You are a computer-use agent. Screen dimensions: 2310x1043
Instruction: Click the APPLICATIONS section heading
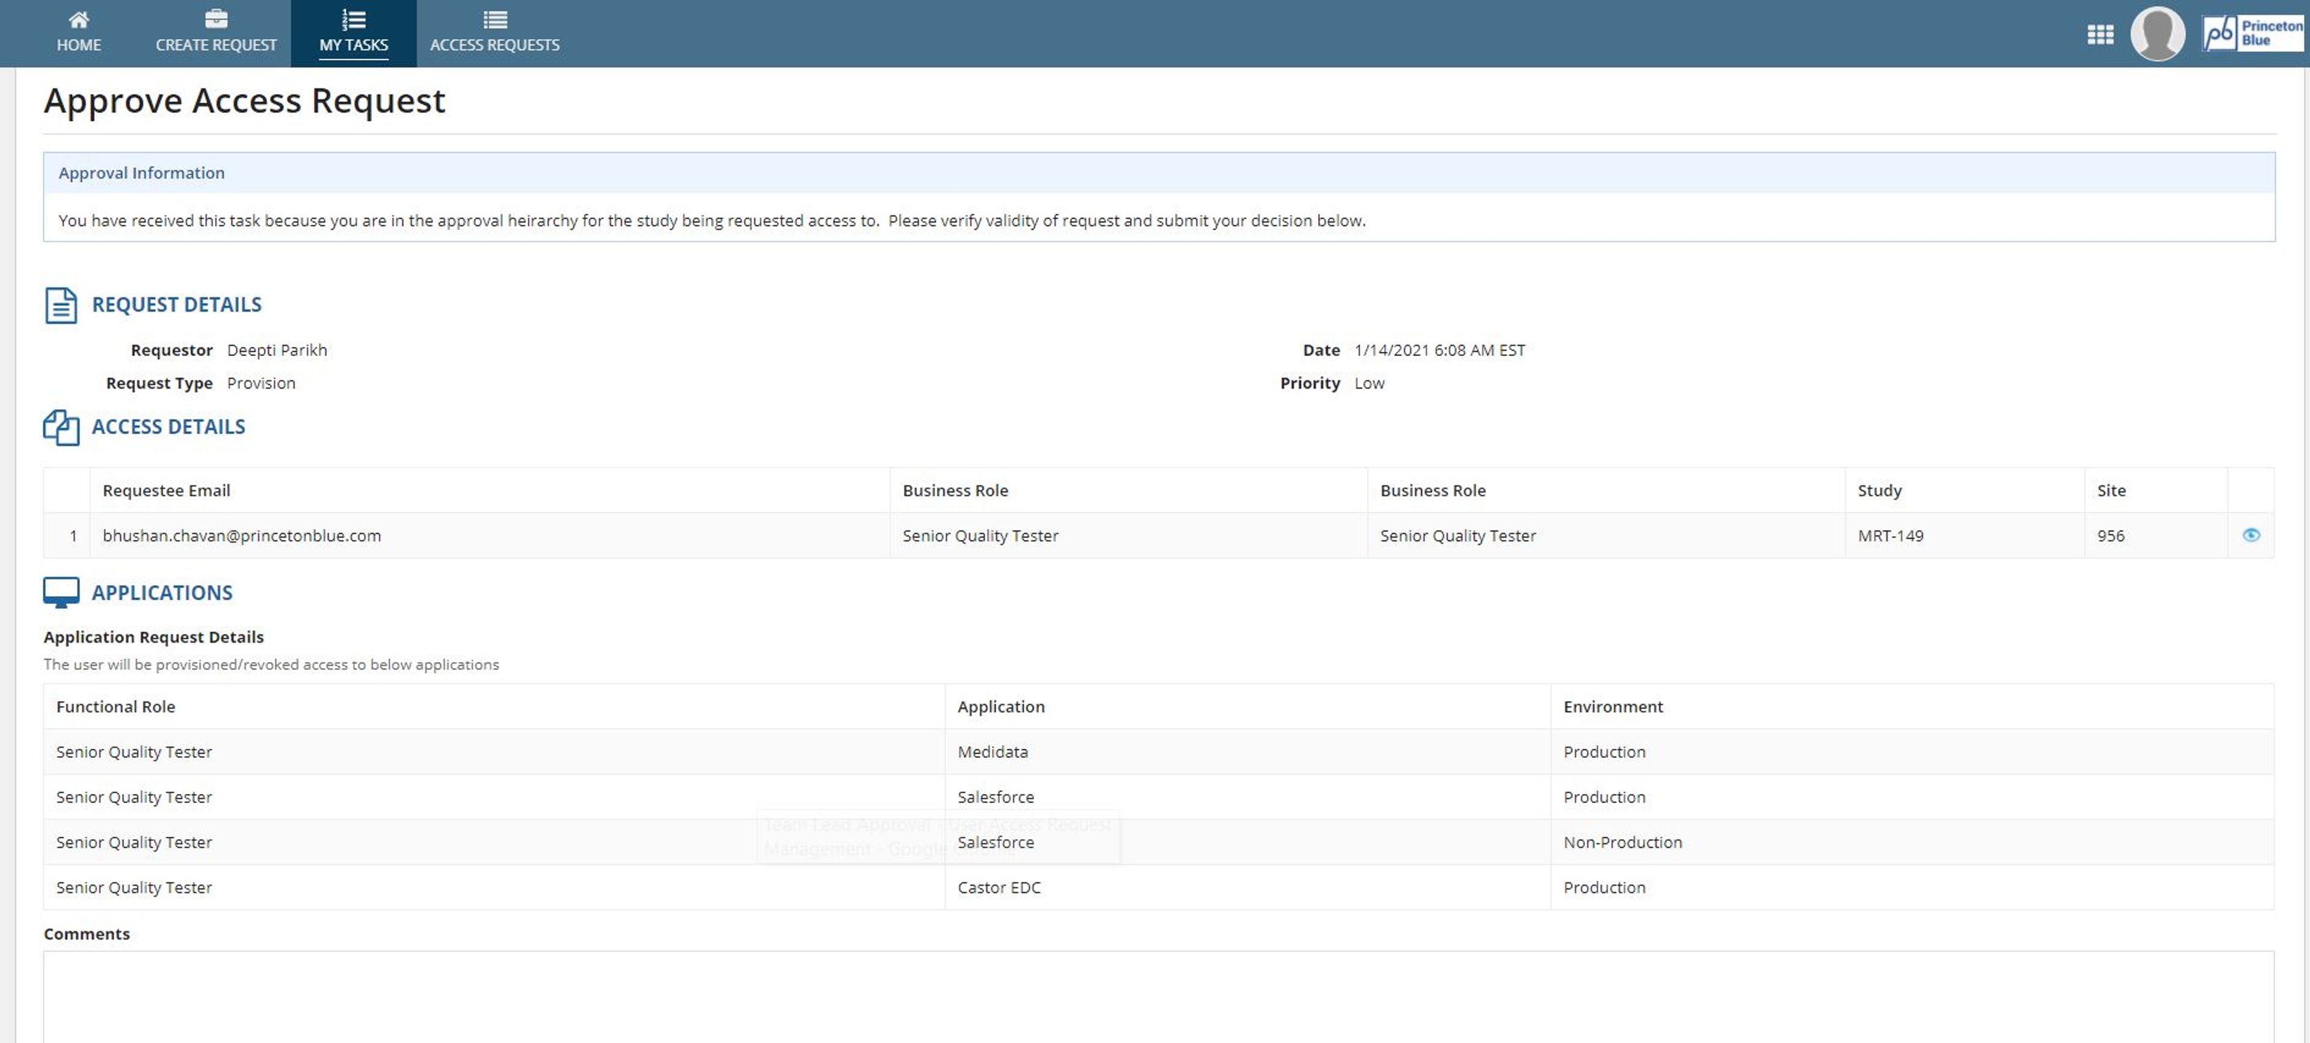pyautogui.click(x=162, y=593)
